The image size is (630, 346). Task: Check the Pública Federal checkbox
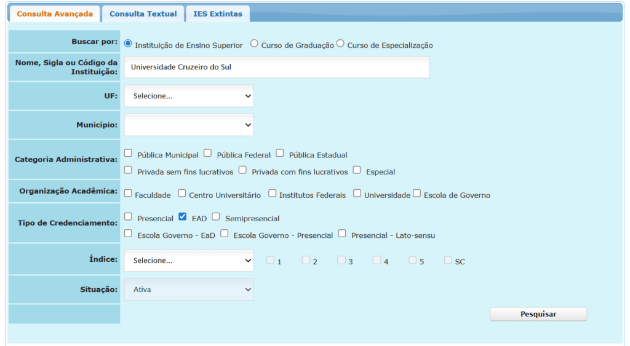tap(208, 153)
